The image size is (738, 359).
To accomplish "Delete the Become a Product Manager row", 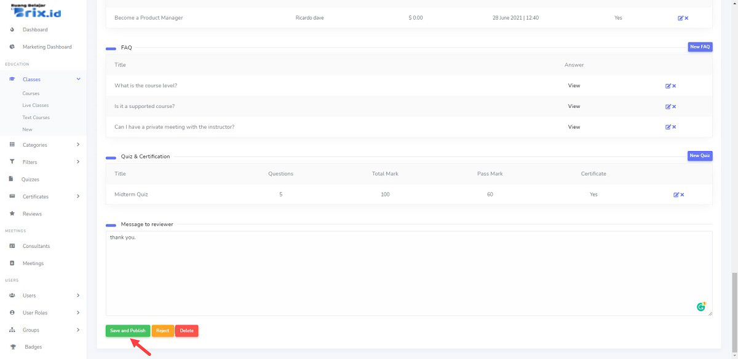I will 686,18.
